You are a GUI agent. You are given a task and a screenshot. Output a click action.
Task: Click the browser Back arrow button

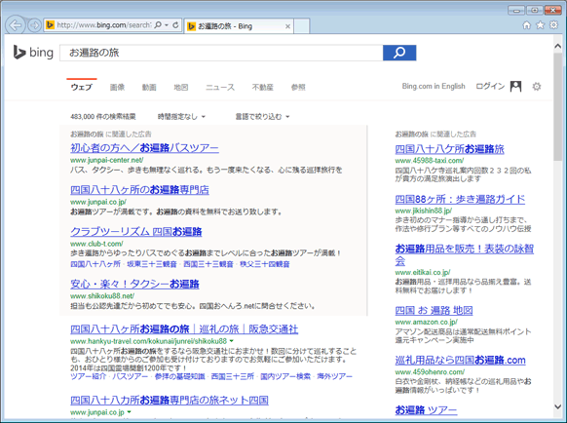pos(16,25)
